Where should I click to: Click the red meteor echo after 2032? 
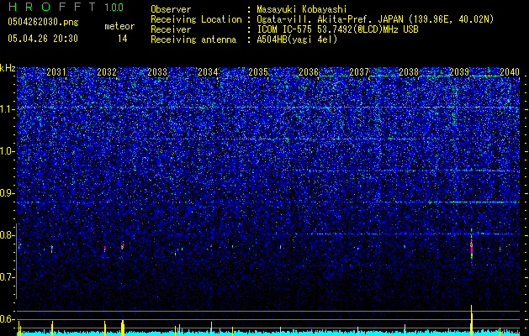point(123,246)
